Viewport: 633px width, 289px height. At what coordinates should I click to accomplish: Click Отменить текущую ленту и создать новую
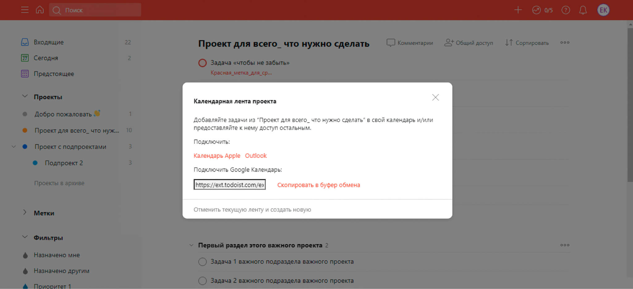(x=252, y=210)
